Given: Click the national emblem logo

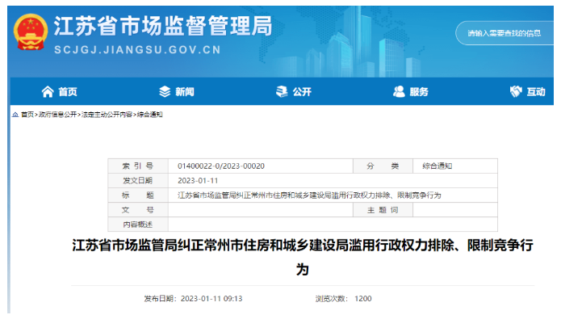Looking at the screenshot, I should tap(31, 32).
